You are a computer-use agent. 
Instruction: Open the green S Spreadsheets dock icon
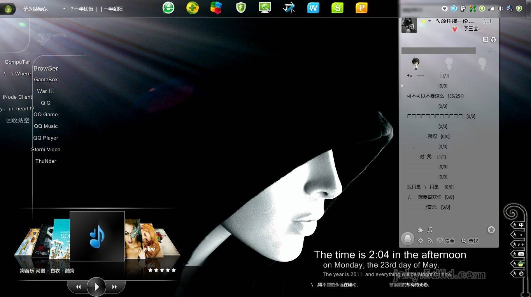pyautogui.click(x=337, y=7)
